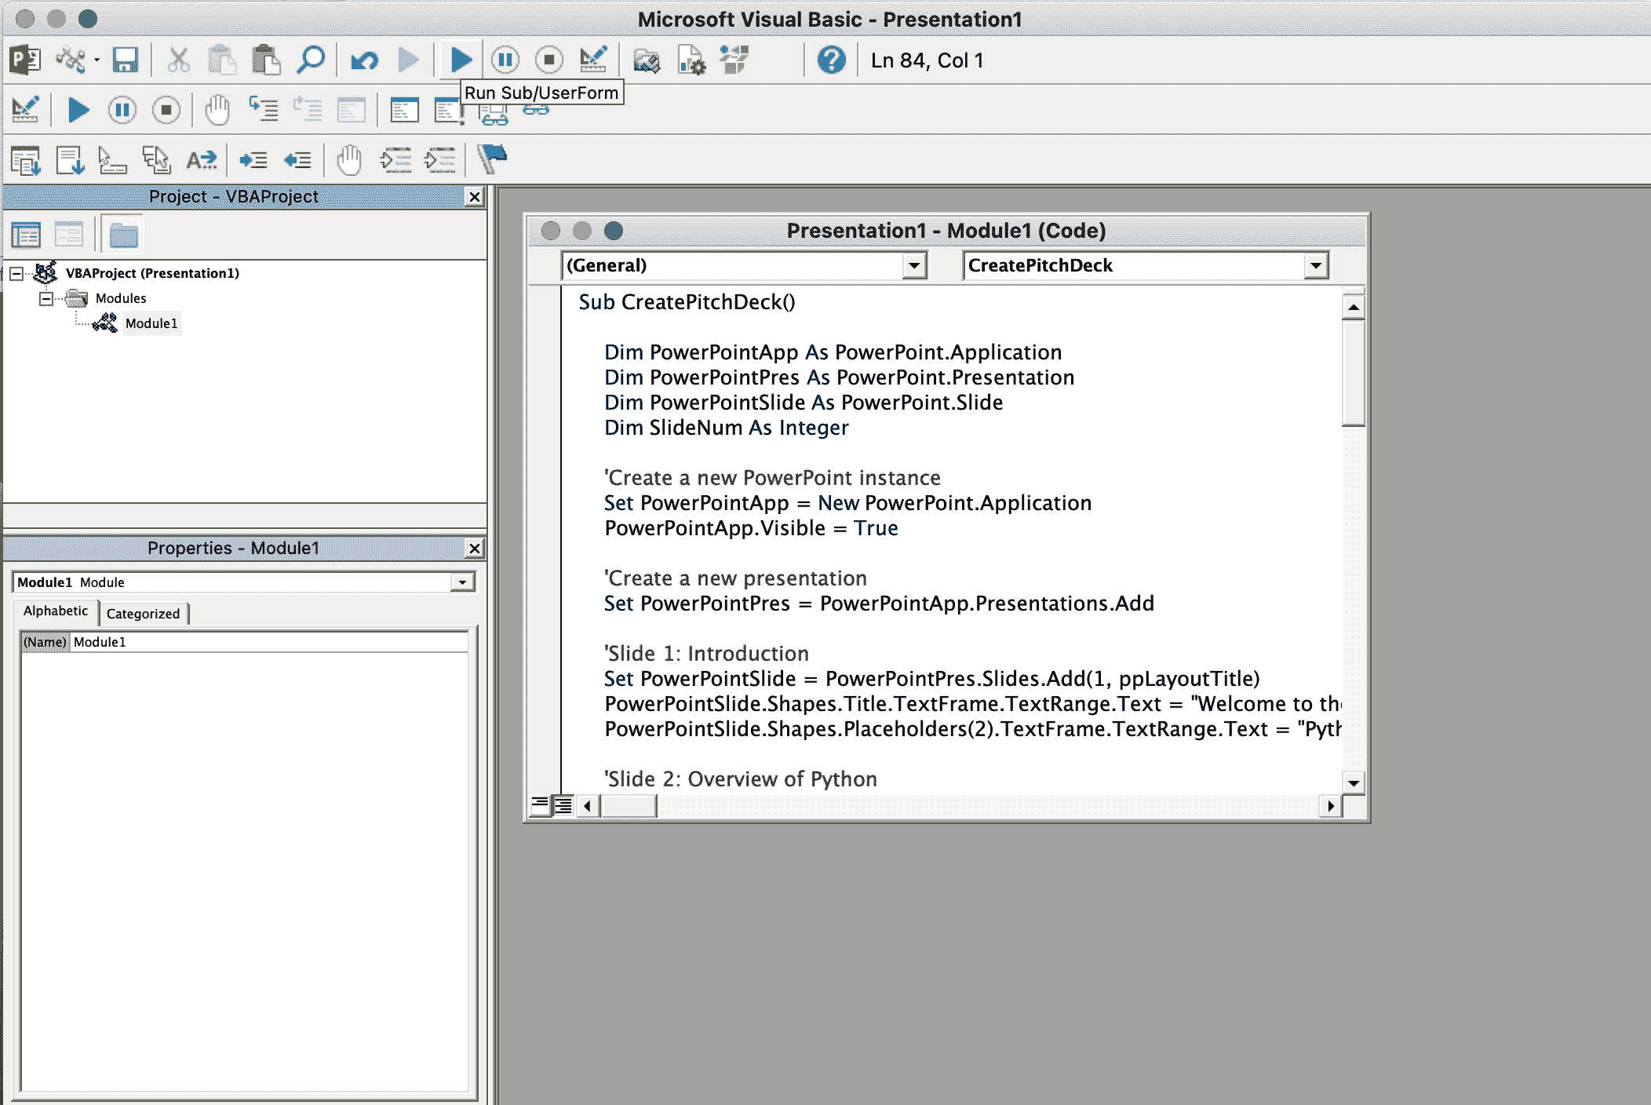Switch to the Categorized properties tab
The width and height of the screenshot is (1651, 1105).
143,614
